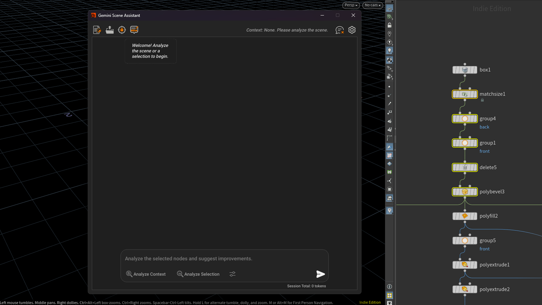Click the debug bug-target icon in the assistant toolbar
The image size is (542, 305).
click(122, 30)
